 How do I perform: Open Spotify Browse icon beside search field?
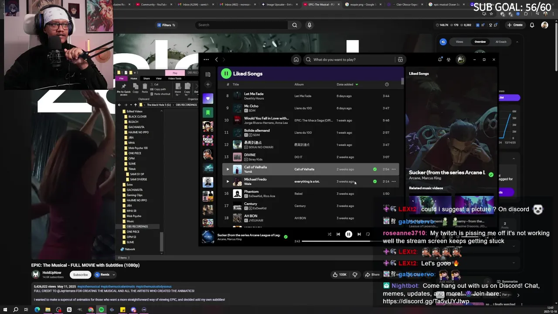pos(400,60)
